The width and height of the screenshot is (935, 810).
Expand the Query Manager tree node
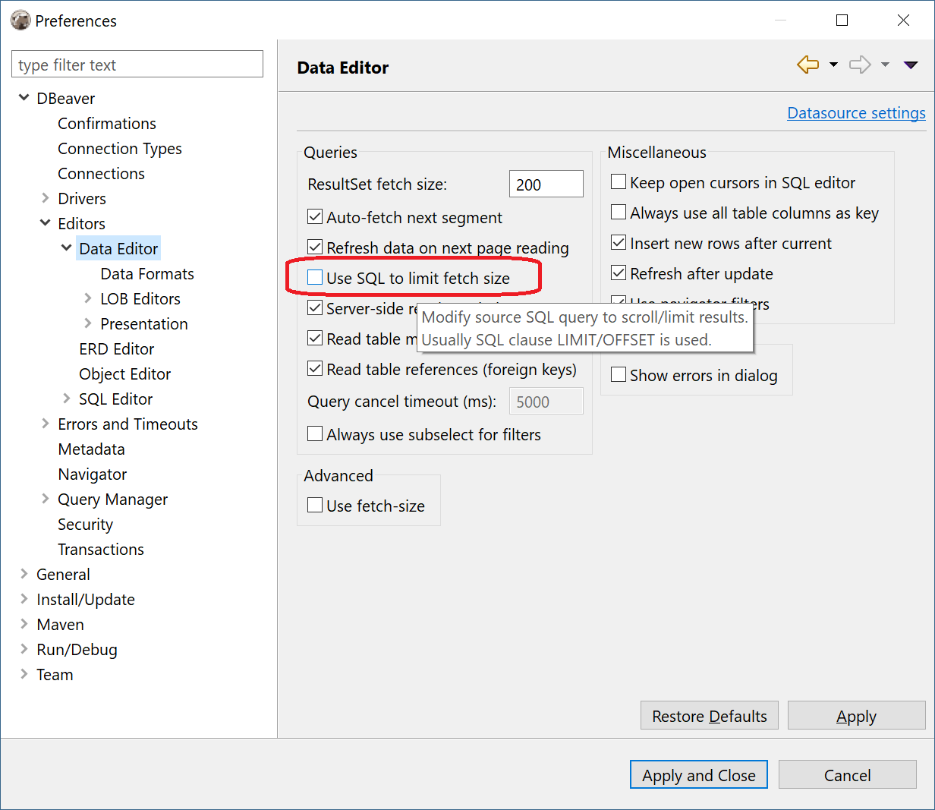click(46, 499)
